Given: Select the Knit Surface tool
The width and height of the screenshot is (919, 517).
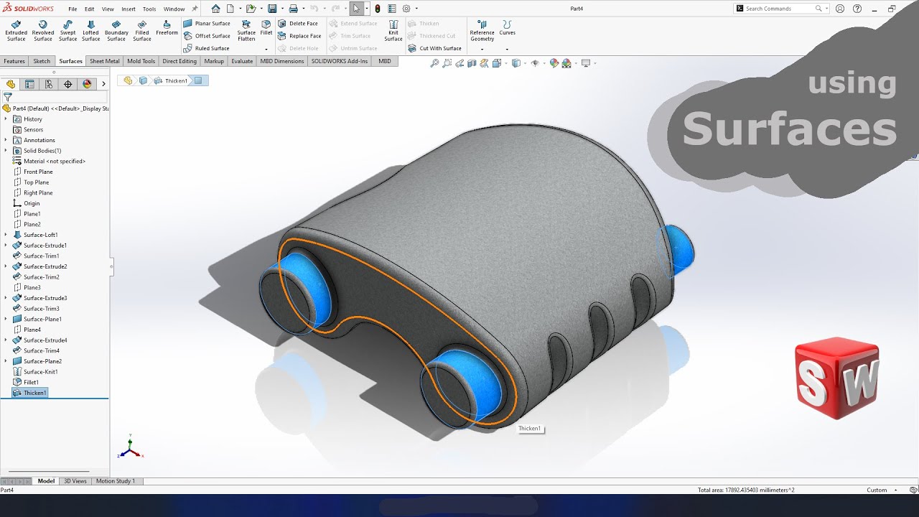Looking at the screenshot, I should (393, 31).
